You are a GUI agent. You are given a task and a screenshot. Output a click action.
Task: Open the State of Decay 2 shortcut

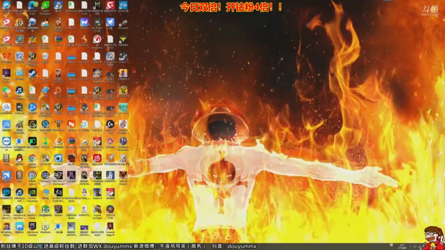[123, 175]
